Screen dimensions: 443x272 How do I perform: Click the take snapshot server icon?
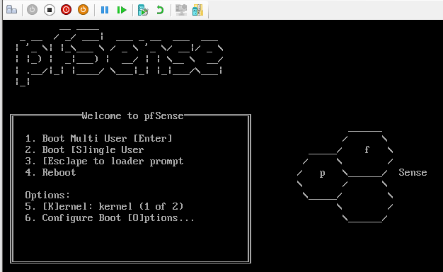143,10
